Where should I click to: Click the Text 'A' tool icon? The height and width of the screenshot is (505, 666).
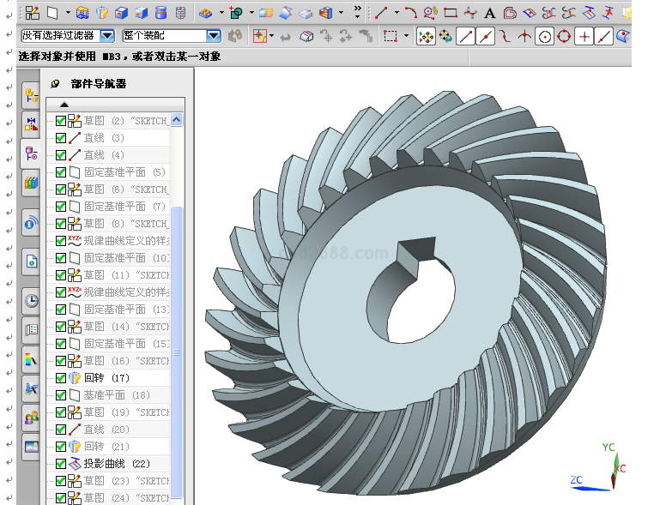(x=489, y=13)
